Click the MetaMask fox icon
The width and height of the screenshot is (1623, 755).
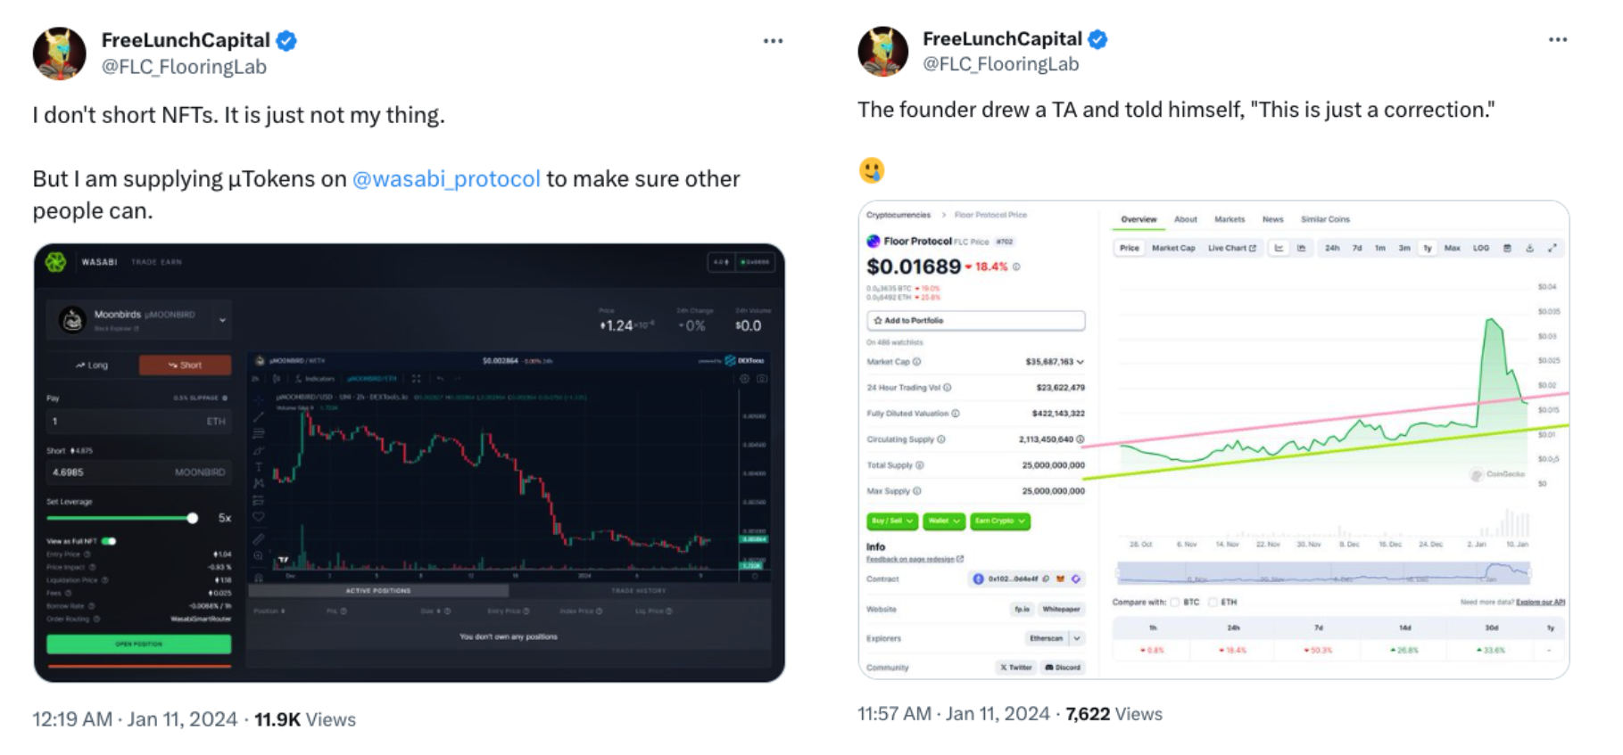1061,579
